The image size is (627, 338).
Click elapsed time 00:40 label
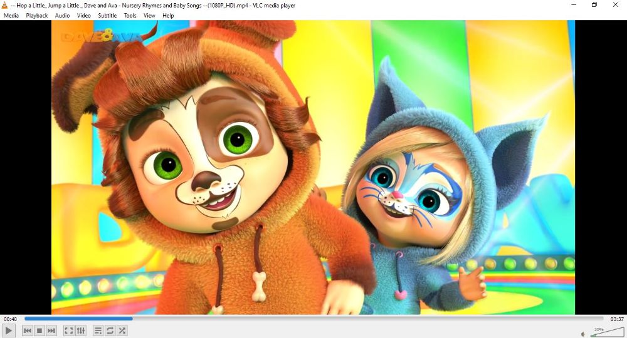(11, 319)
